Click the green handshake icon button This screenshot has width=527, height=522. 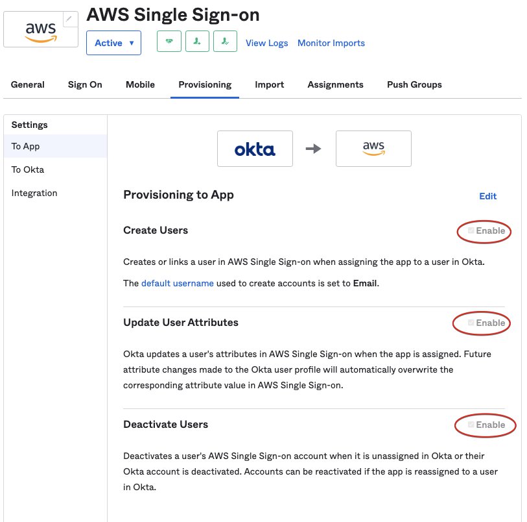point(169,42)
